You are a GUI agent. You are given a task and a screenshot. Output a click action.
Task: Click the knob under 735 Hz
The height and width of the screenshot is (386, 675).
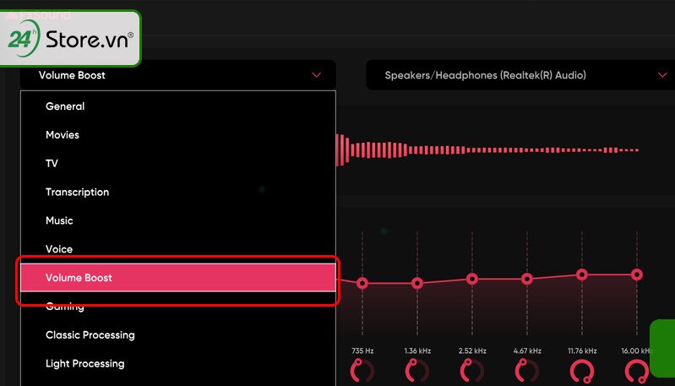tap(362, 371)
